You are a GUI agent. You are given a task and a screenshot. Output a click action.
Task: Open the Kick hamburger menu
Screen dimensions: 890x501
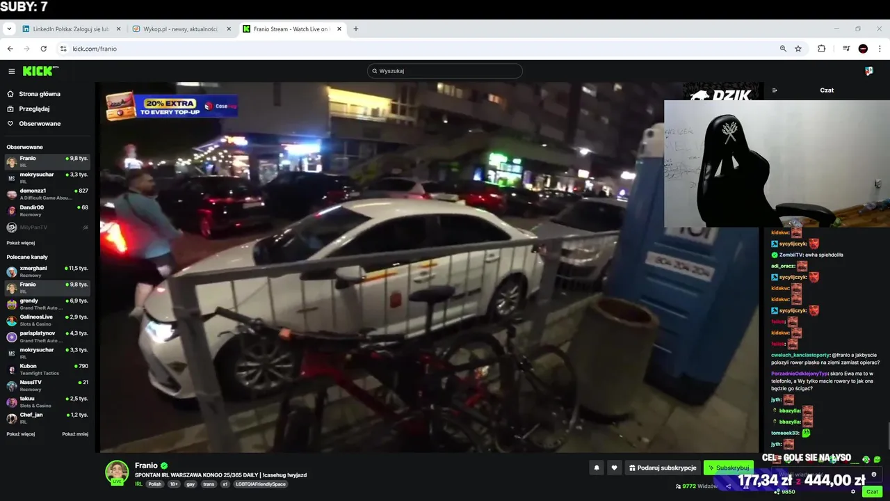point(12,71)
